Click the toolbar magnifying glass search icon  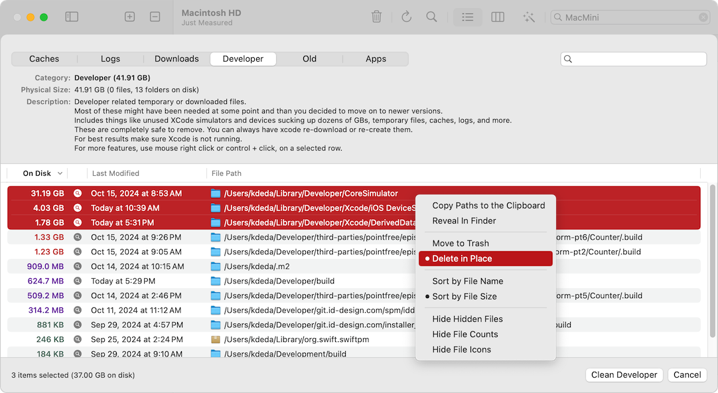pyautogui.click(x=431, y=17)
